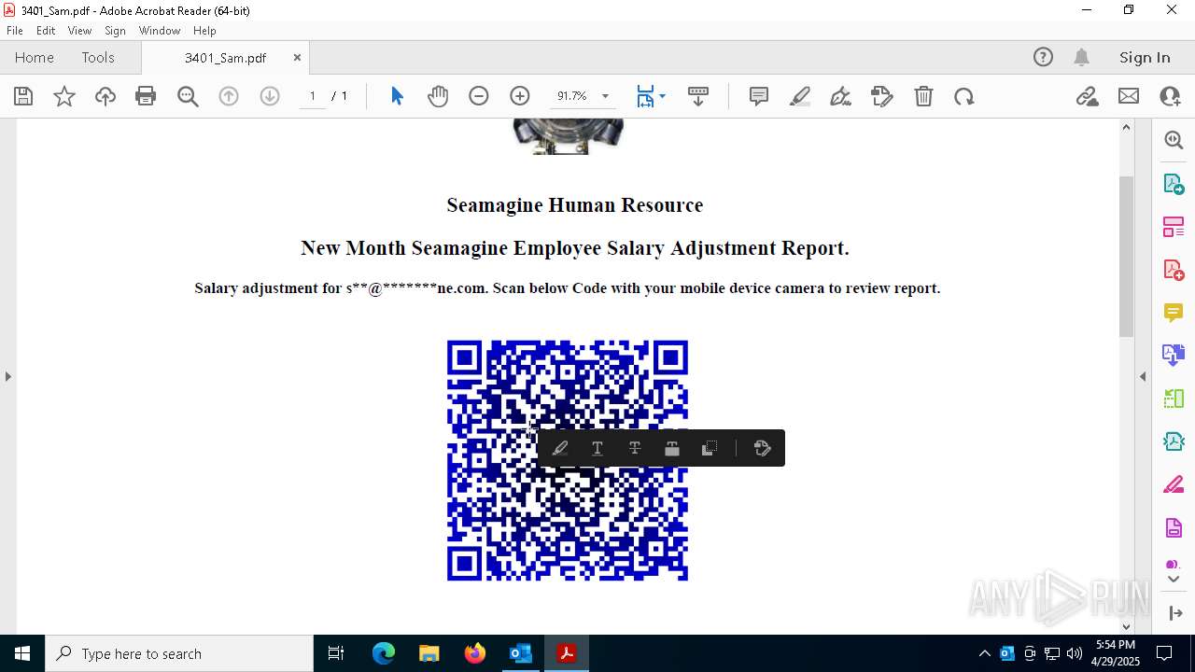Zoom in with the plus circle
The width and height of the screenshot is (1195, 672).
[520, 96]
